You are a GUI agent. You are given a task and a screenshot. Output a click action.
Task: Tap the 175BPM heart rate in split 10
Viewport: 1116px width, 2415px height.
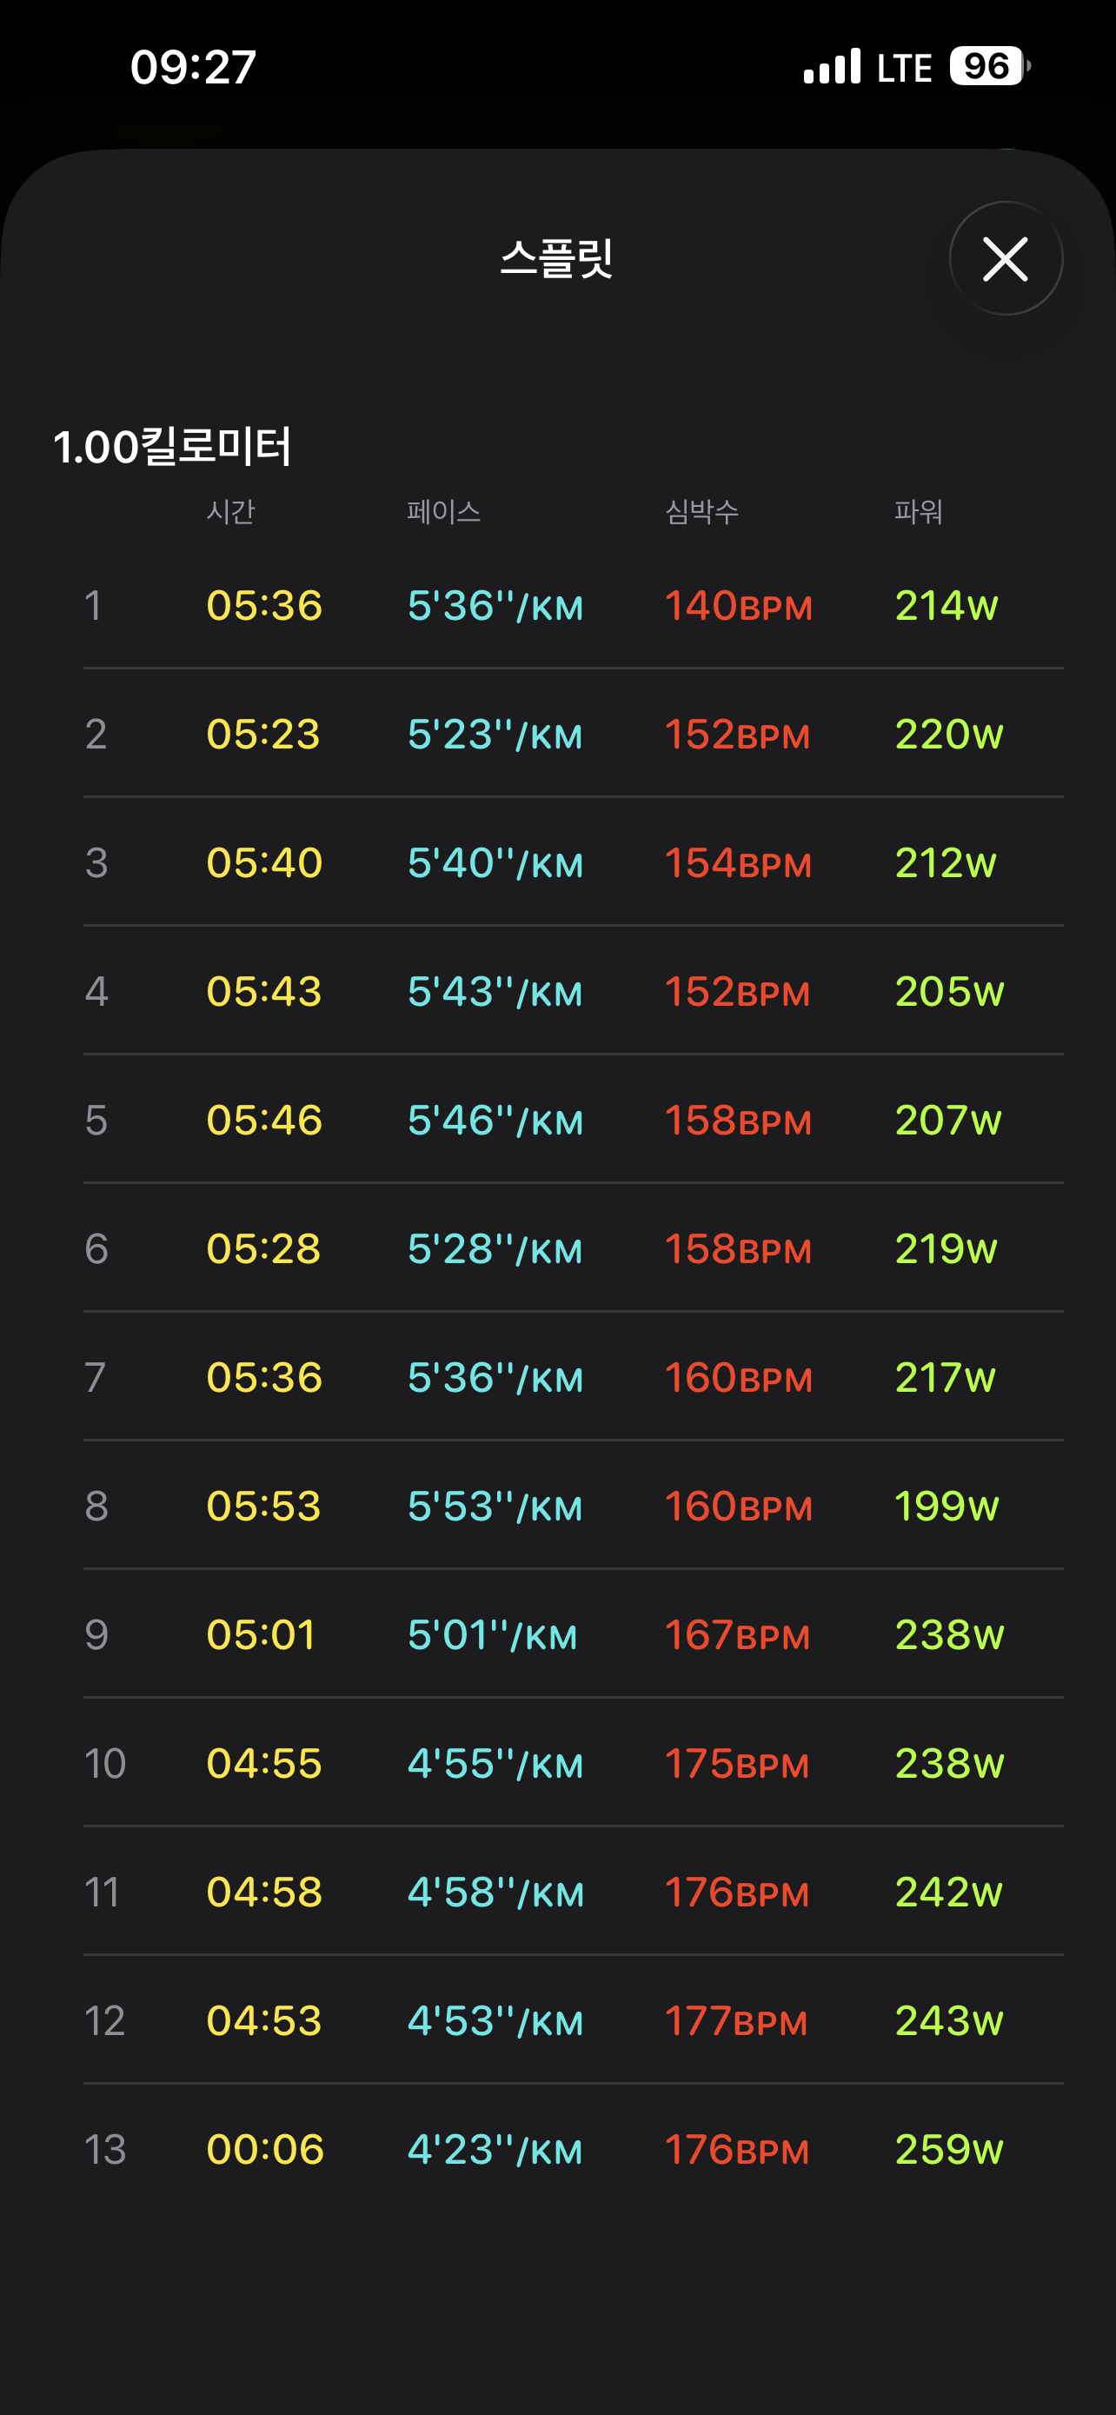736,1764
